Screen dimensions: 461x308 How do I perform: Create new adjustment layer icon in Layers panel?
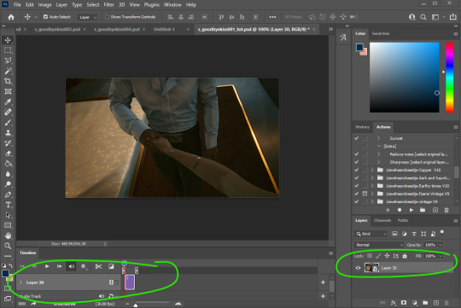click(x=415, y=303)
